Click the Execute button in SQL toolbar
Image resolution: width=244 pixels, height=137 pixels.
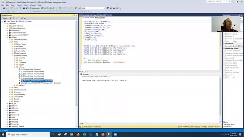pyautogui.click(x=35, y=11)
